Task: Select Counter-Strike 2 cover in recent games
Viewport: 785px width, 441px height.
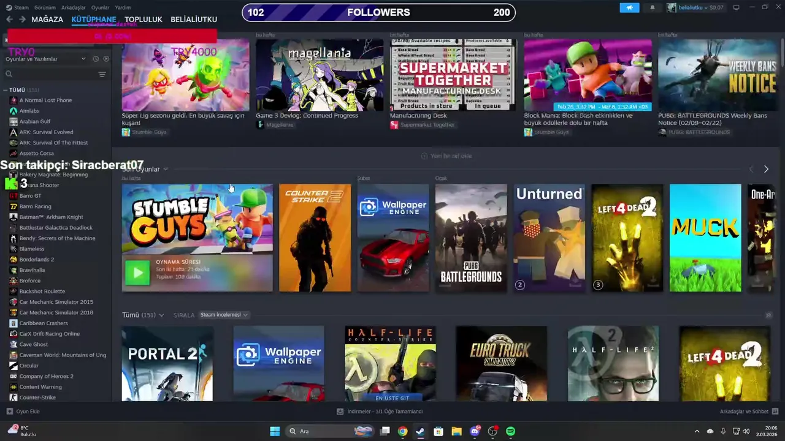Action: (x=315, y=238)
